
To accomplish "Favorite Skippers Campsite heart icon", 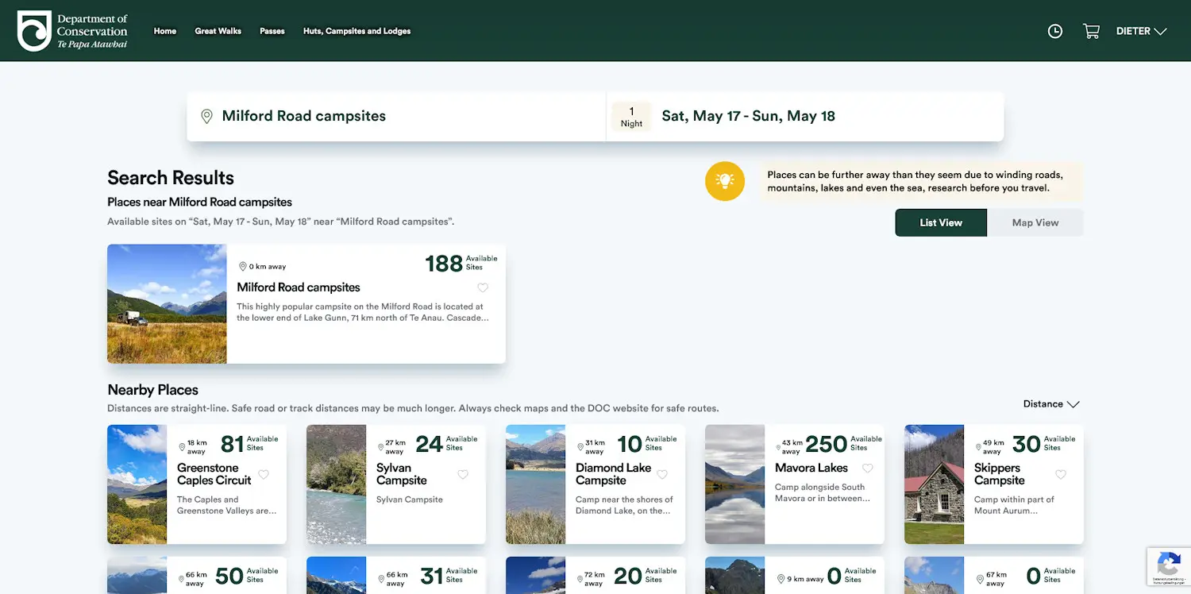I will pyautogui.click(x=1061, y=474).
